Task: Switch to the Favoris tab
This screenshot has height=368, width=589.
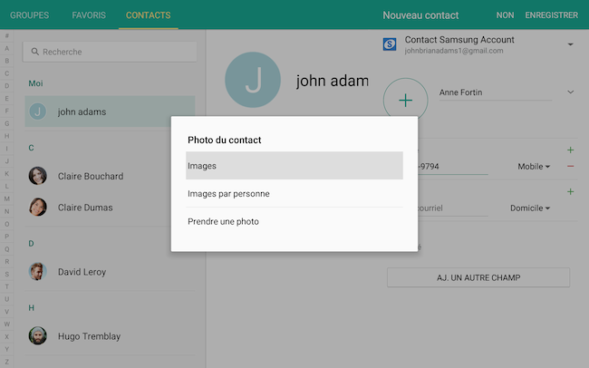Action: click(x=89, y=15)
